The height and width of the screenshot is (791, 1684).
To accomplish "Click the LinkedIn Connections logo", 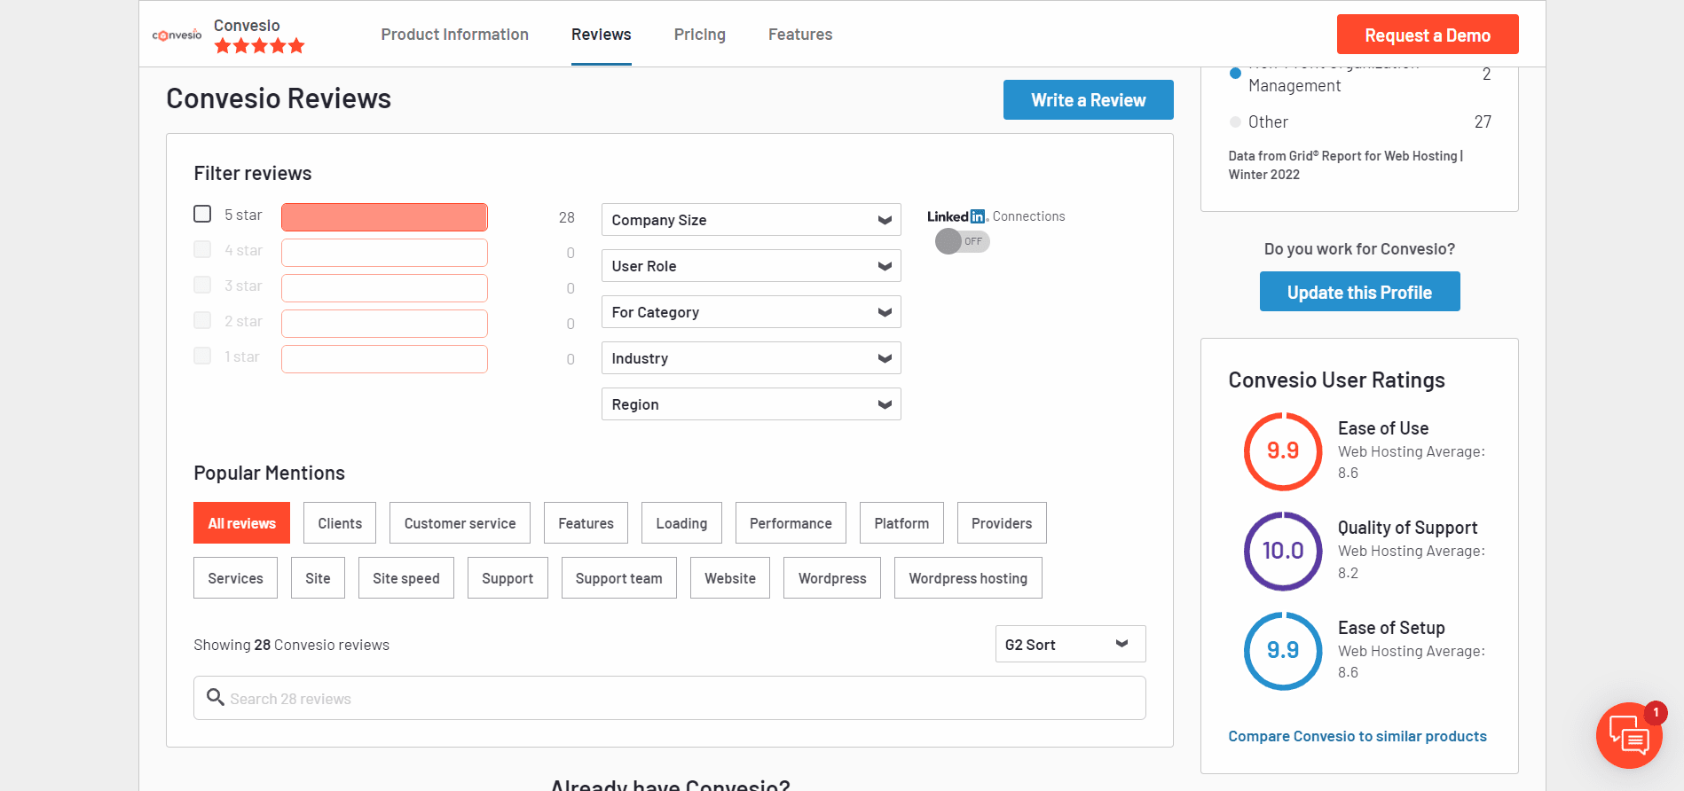I will tap(957, 216).
